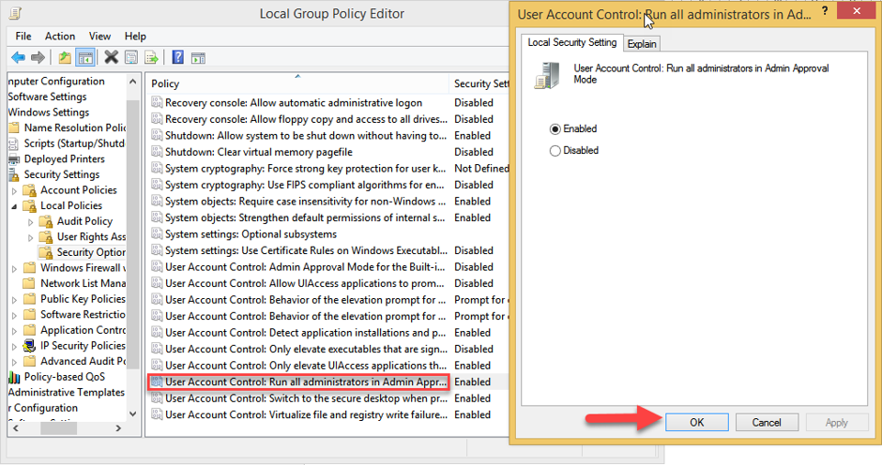Open Help using the blue question-mark icon
This screenshot has height=465, width=882.
click(177, 57)
